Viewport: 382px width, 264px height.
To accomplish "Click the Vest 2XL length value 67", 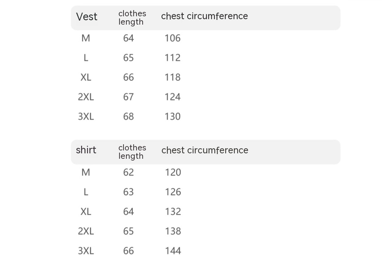I will pyautogui.click(x=129, y=97).
